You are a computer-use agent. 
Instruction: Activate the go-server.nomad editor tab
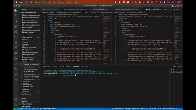pyautogui.click(x=51, y=9)
